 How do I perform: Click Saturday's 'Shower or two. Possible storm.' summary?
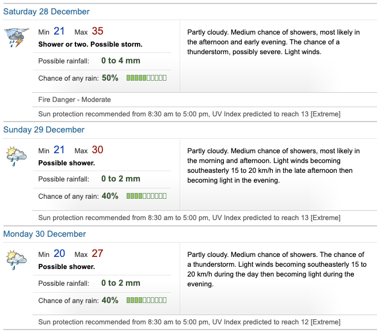click(90, 44)
